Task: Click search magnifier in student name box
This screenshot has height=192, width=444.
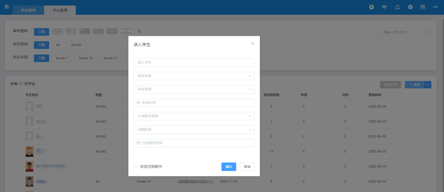Action: pyautogui.click(x=427, y=32)
